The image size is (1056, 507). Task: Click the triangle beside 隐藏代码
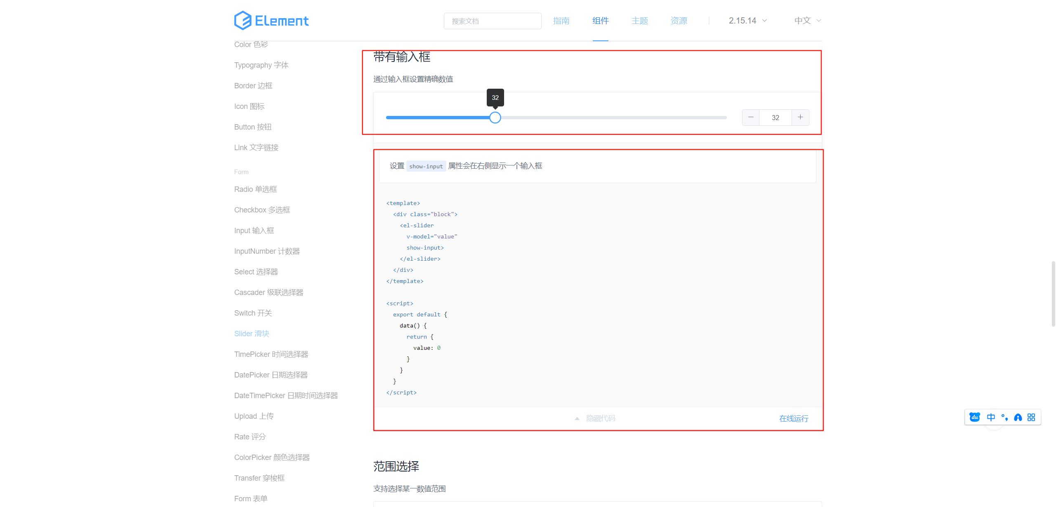coord(577,418)
